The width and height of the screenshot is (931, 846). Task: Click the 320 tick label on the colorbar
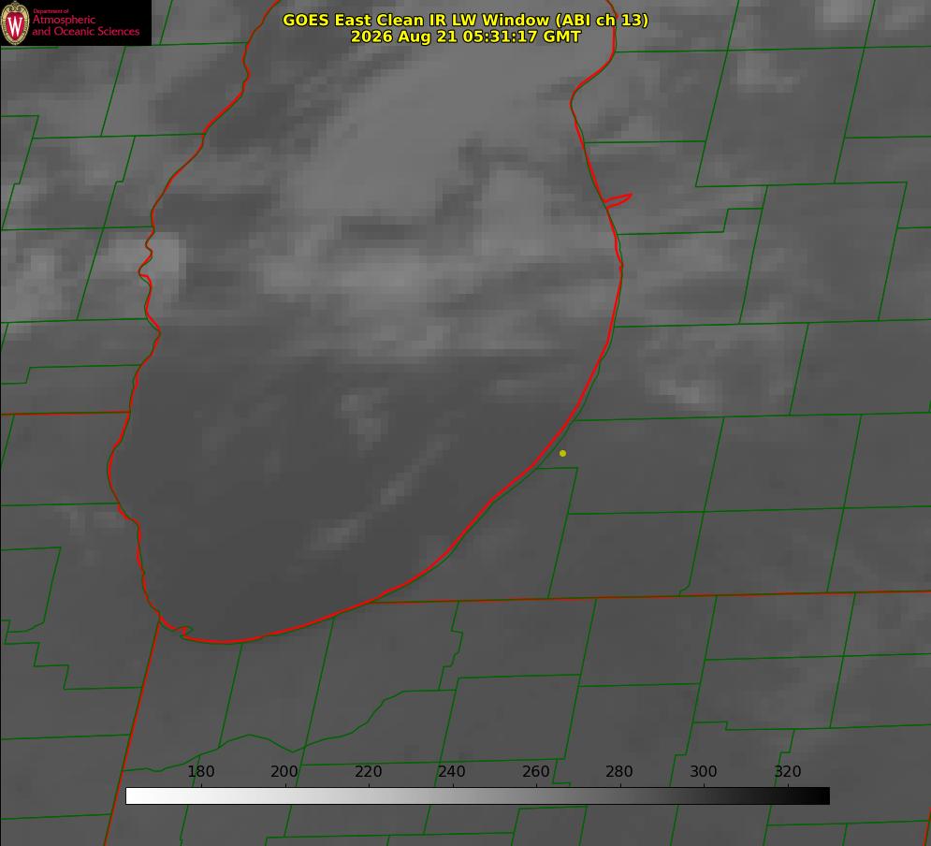pyautogui.click(x=788, y=771)
